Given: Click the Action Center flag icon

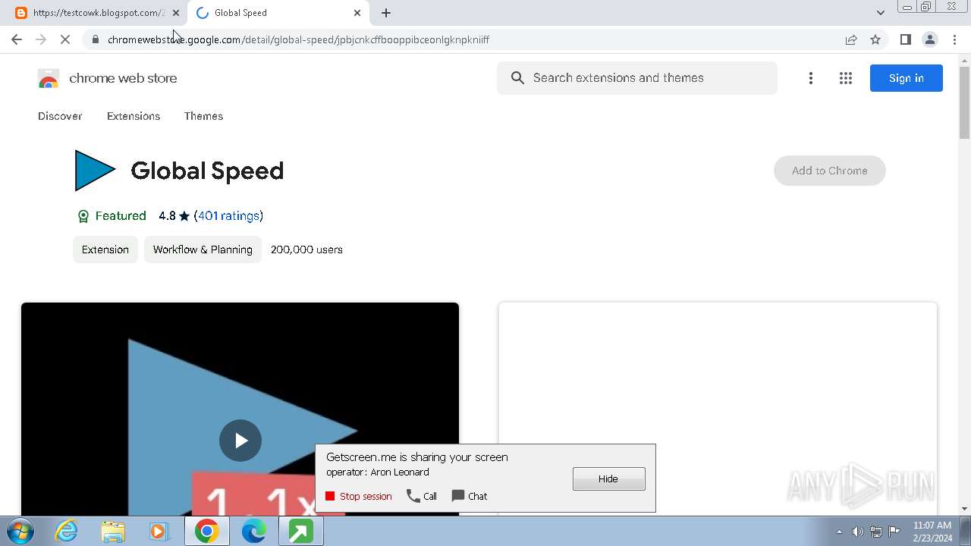Looking at the screenshot, I should click(x=894, y=532).
